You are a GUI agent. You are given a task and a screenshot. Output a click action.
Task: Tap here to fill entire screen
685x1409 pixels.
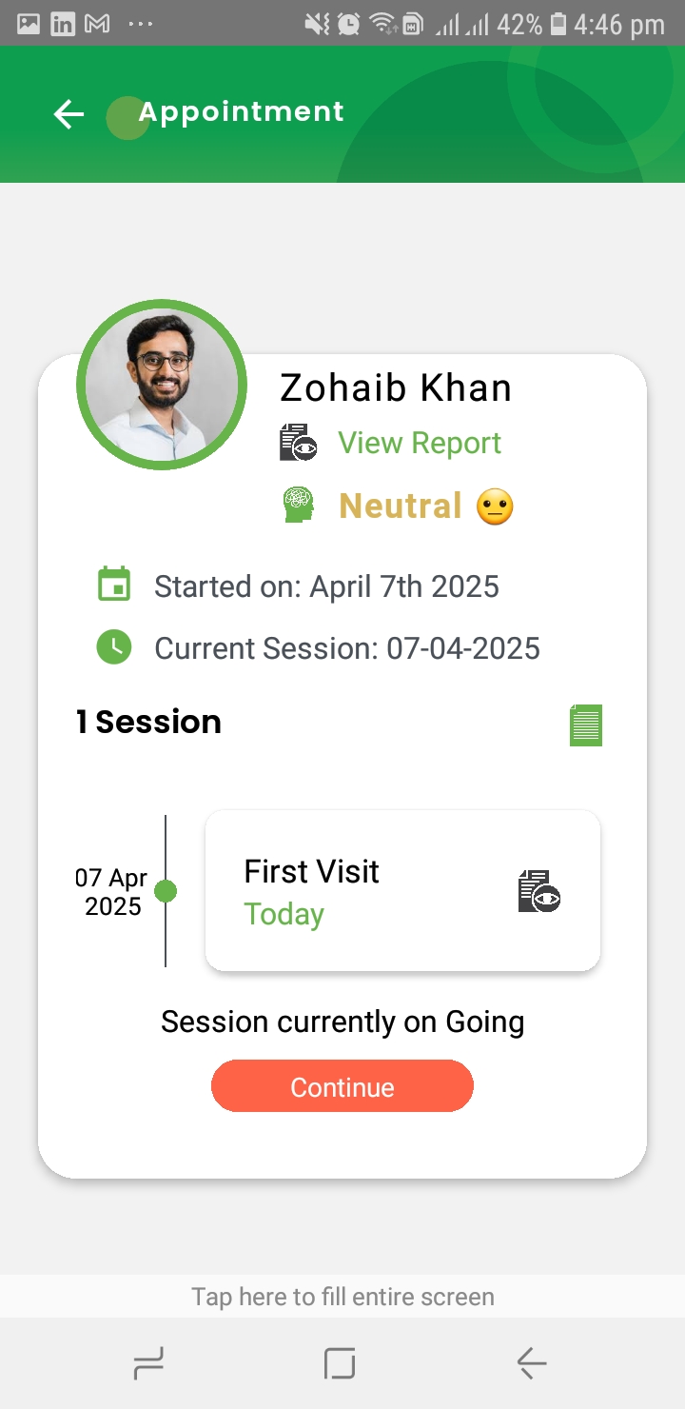[342, 1297]
